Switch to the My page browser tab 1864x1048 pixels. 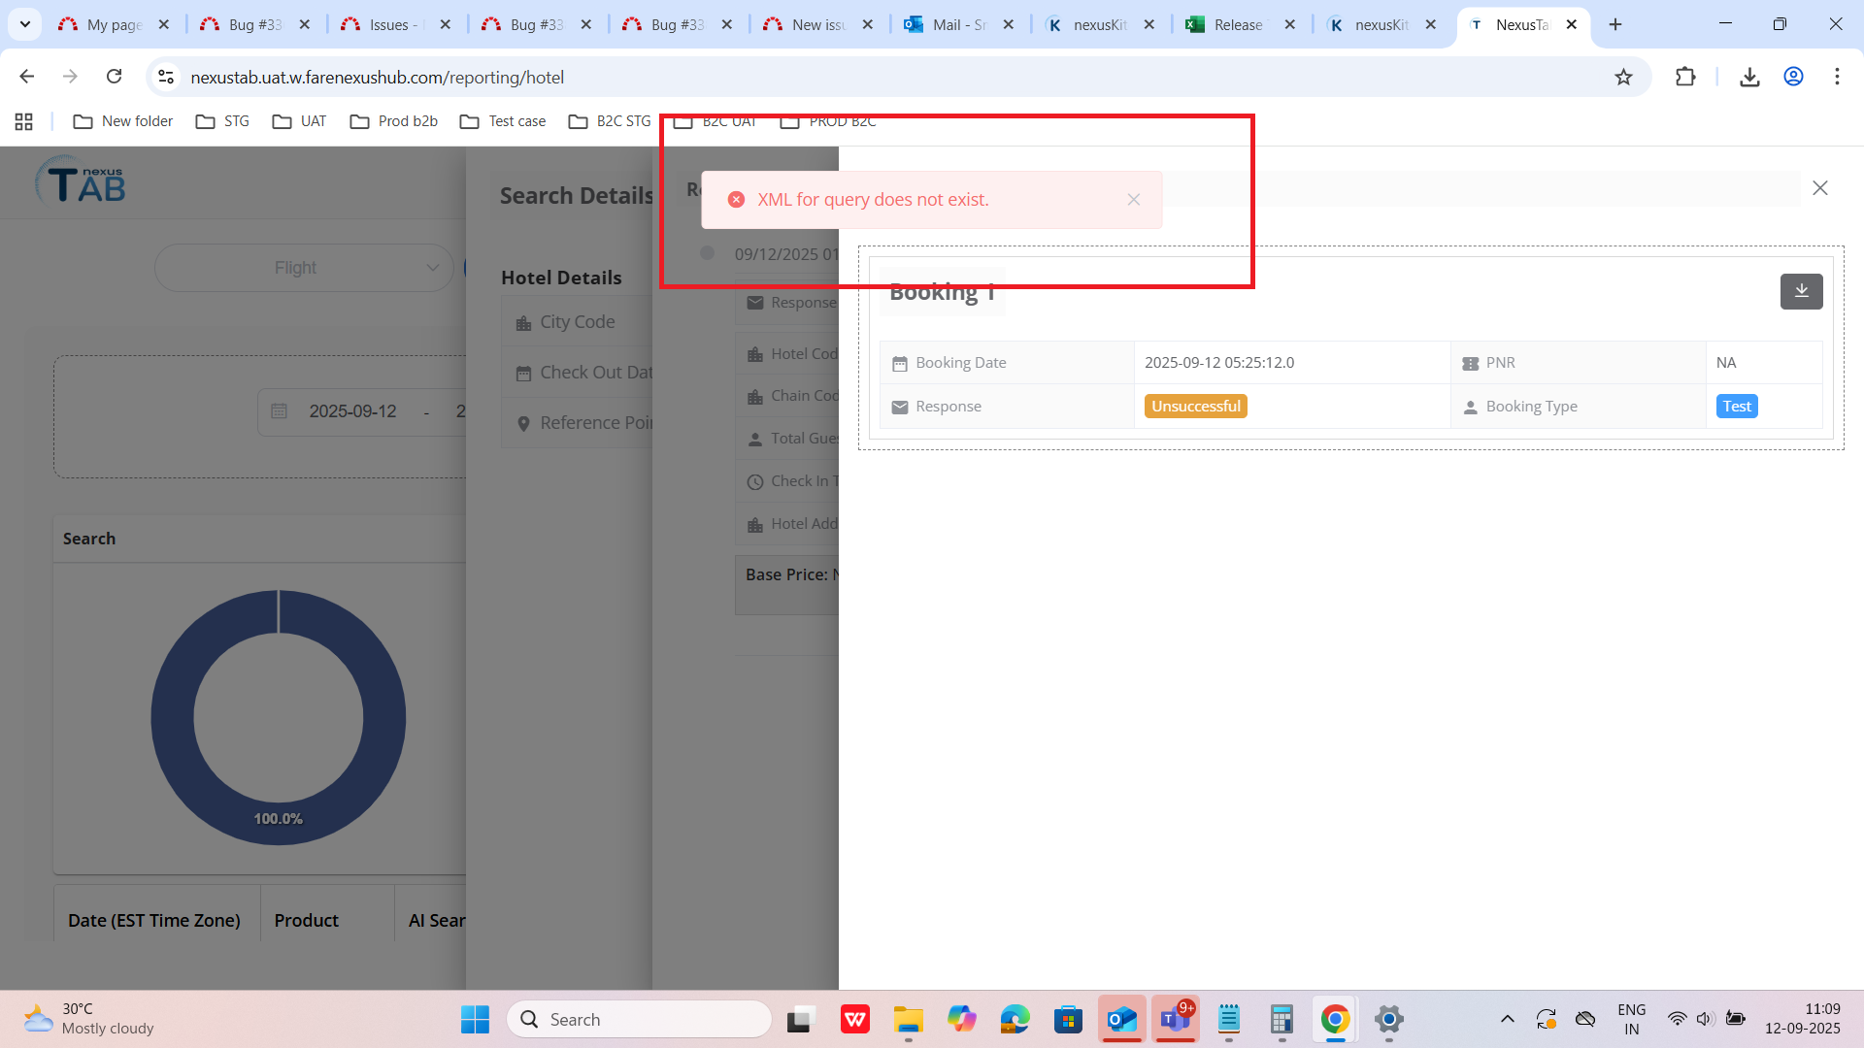(x=114, y=24)
